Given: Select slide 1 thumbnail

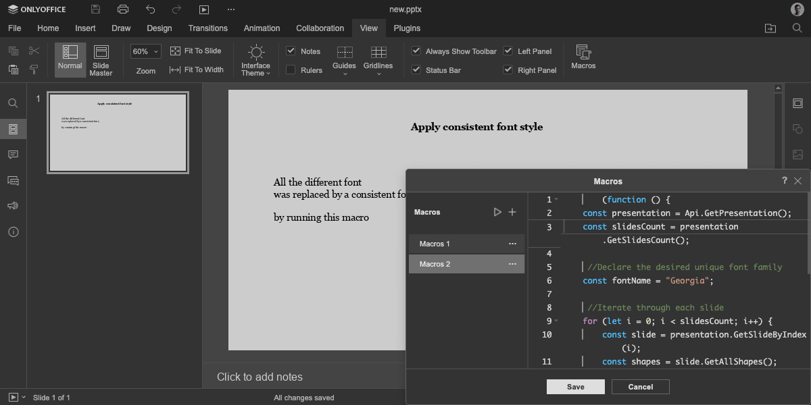Looking at the screenshot, I should click(x=118, y=132).
